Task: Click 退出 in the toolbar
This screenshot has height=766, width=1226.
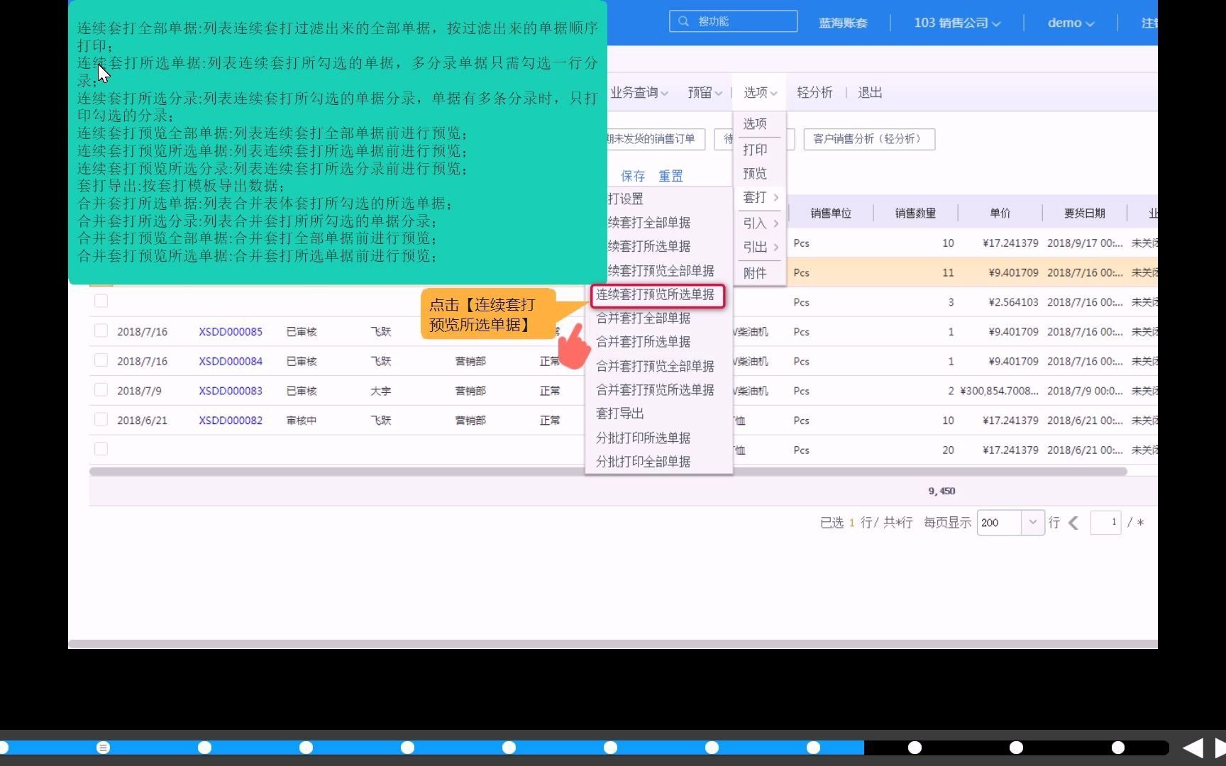Action: (870, 92)
